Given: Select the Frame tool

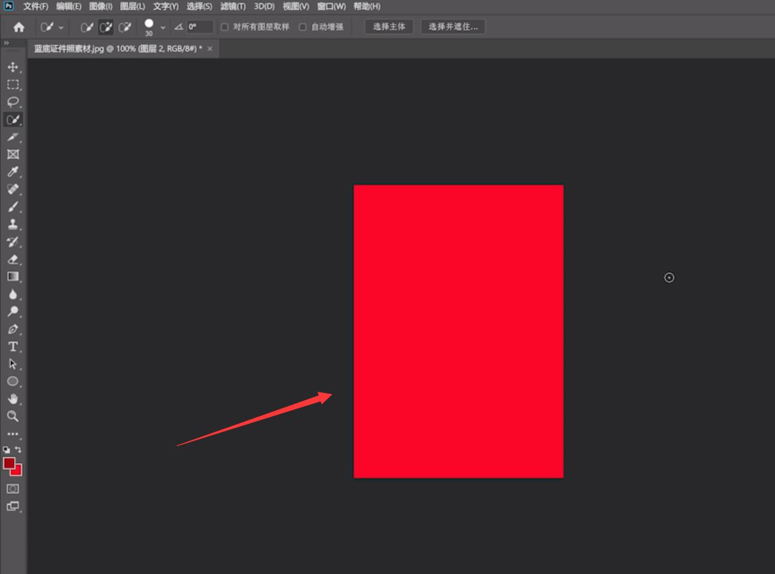Looking at the screenshot, I should point(13,154).
